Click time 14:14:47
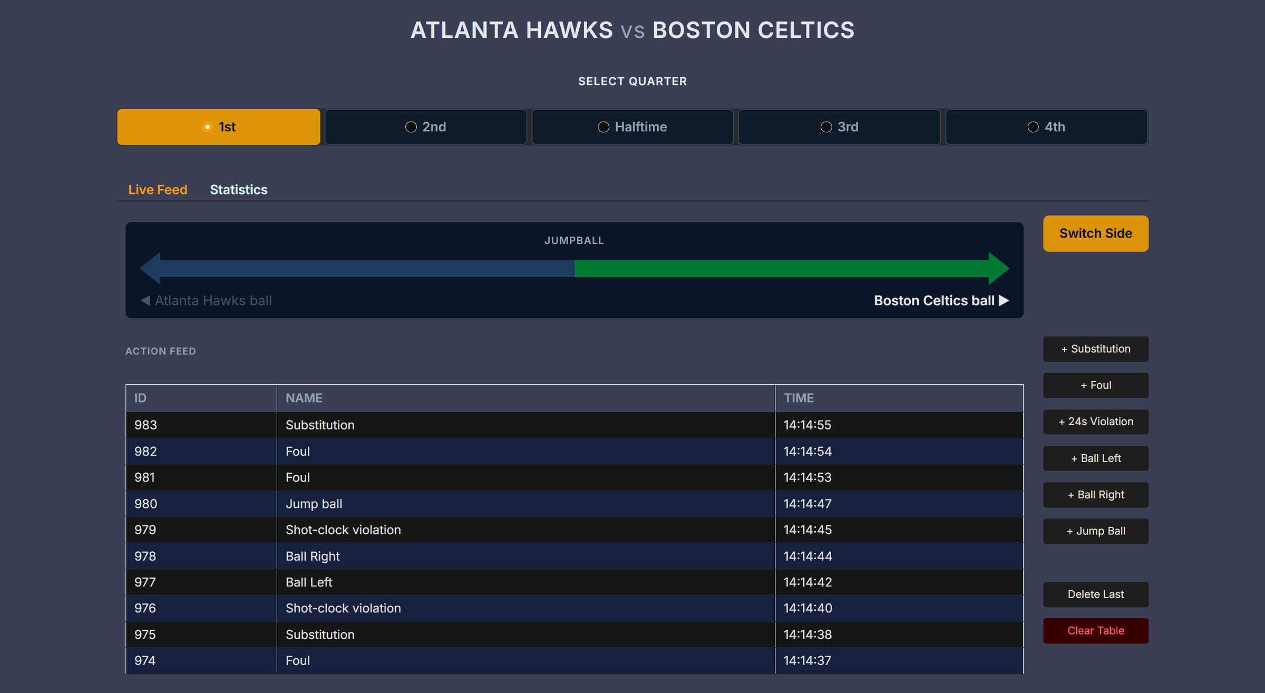The image size is (1265, 693). 807,504
